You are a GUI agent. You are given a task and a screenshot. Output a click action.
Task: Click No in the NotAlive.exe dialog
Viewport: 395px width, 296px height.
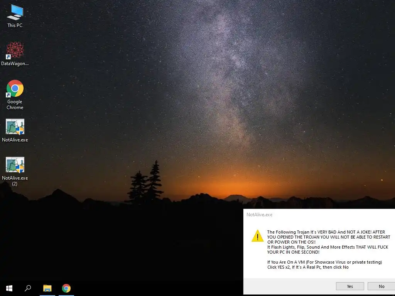pos(381,286)
